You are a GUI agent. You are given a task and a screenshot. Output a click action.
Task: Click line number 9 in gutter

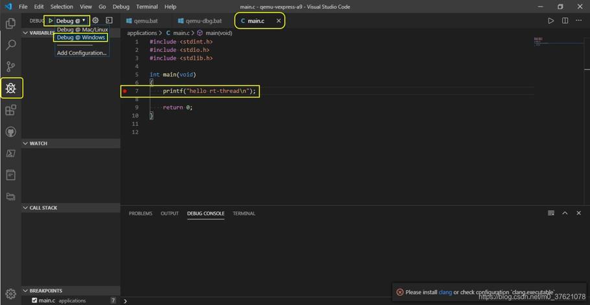point(137,107)
